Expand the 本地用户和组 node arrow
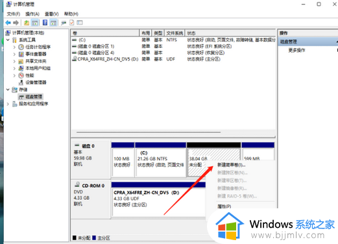 14,68
